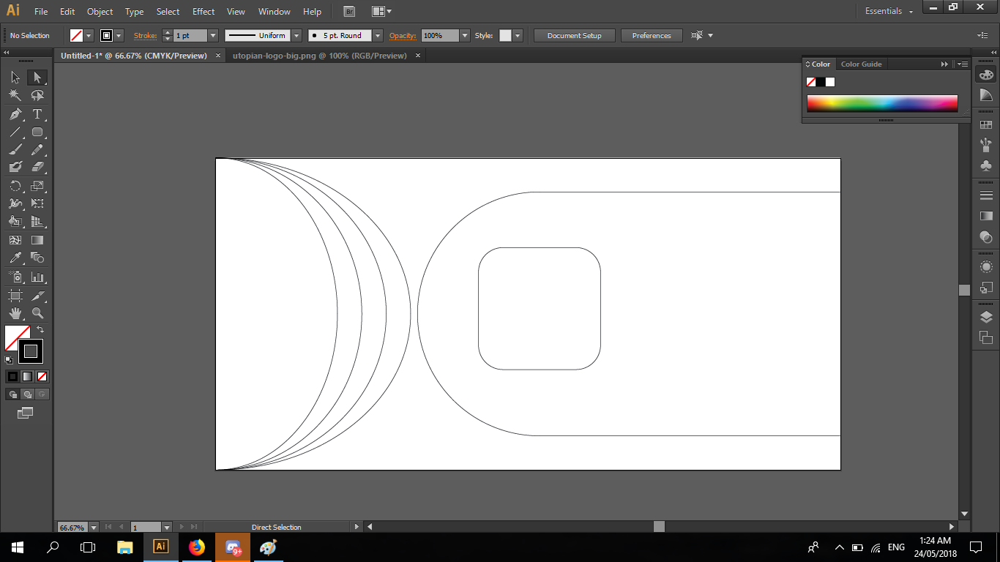The width and height of the screenshot is (1000, 562).
Task: Open the stroke color dropdown in control bar
Action: pyautogui.click(x=119, y=35)
